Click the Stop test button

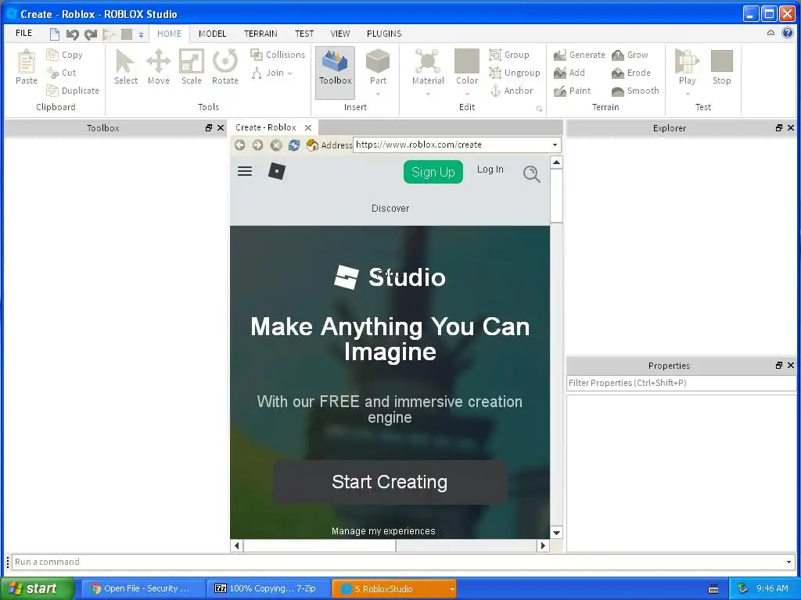click(722, 67)
